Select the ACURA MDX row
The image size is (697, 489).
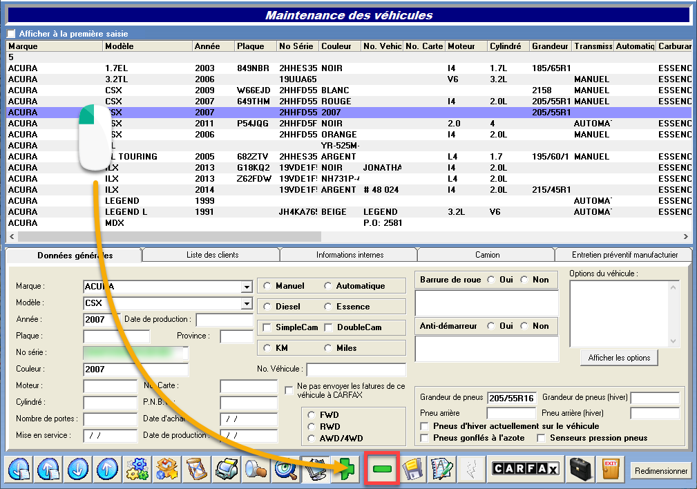[x=349, y=222]
